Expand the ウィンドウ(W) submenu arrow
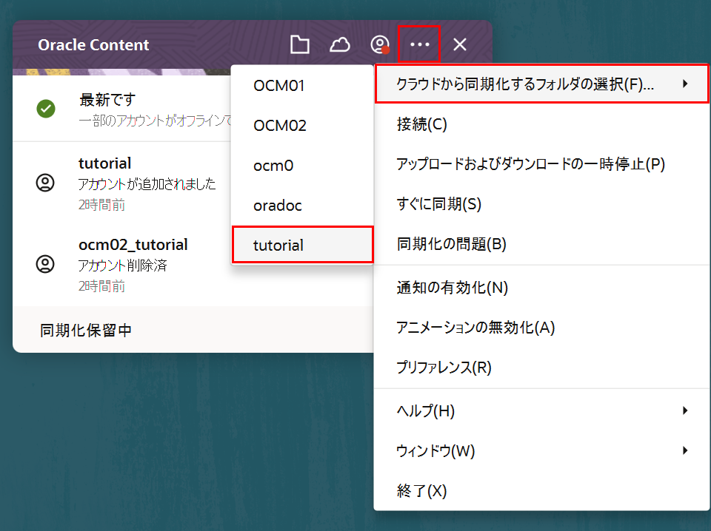This screenshot has height=531, width=711. click(x=685, y=450)
